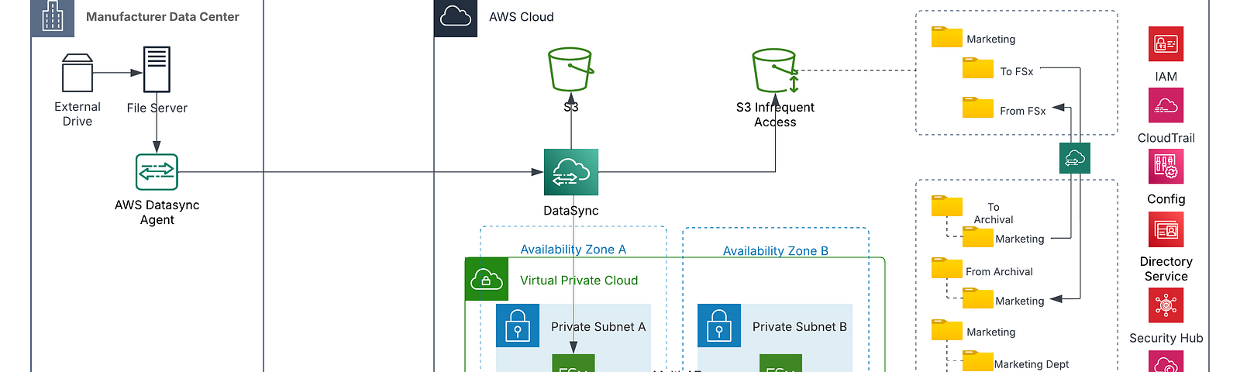Click the Security Hub icon

coord(1166,305)
